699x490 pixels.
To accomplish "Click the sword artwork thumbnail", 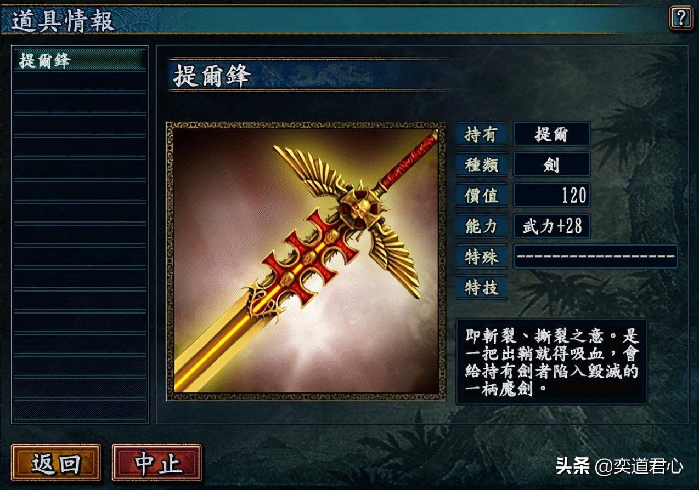I will point(306,261).
